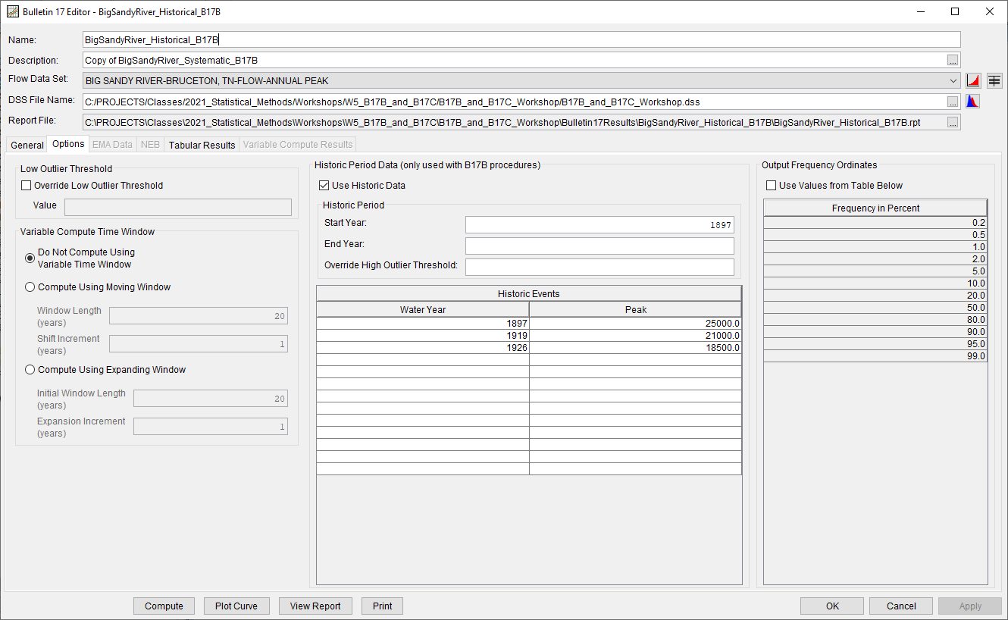The image size is (1008, 620).
Task: Select the 2.0 frequency row
Action: click(875, 259)
